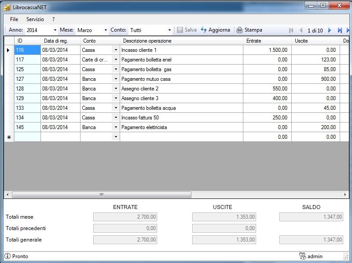The height and width of the screenshot is (263, 352).
Task: Open Conto dropdown for row 127
Action: point(116,79)
